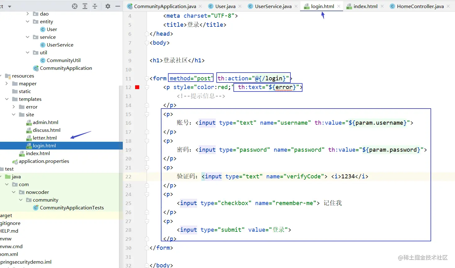Screen dimensions: 455x268
Task: Click the remember-me checkbox code on line 25
Action: [248, 203]
